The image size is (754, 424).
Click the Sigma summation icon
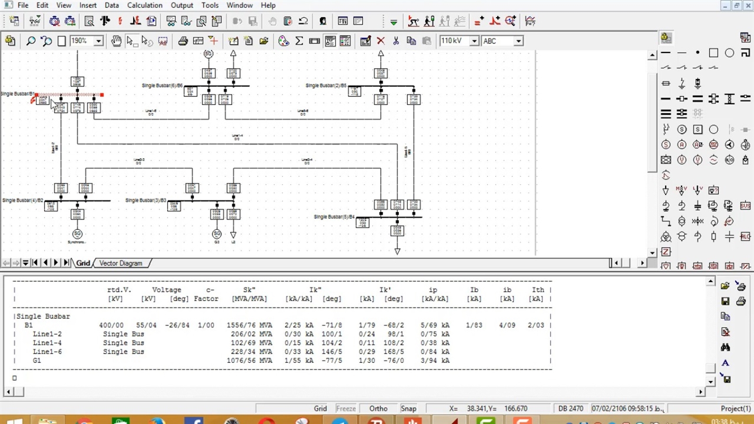[299, 41]
